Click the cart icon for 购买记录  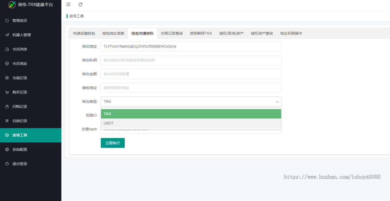coord(7,92)
